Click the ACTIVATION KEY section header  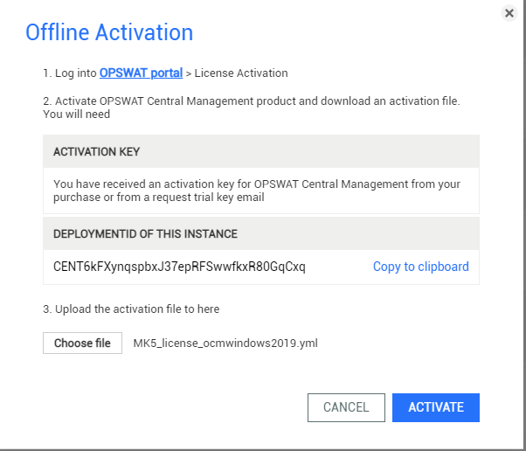[x=97, y=152]
